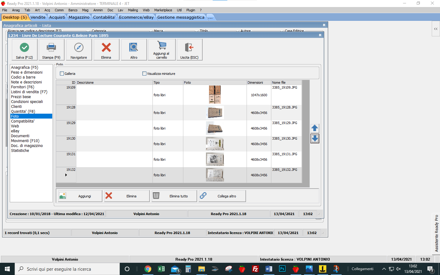Open Cortana circle icon on taskbar
440x275 pixels.
[x=127, y=269]
